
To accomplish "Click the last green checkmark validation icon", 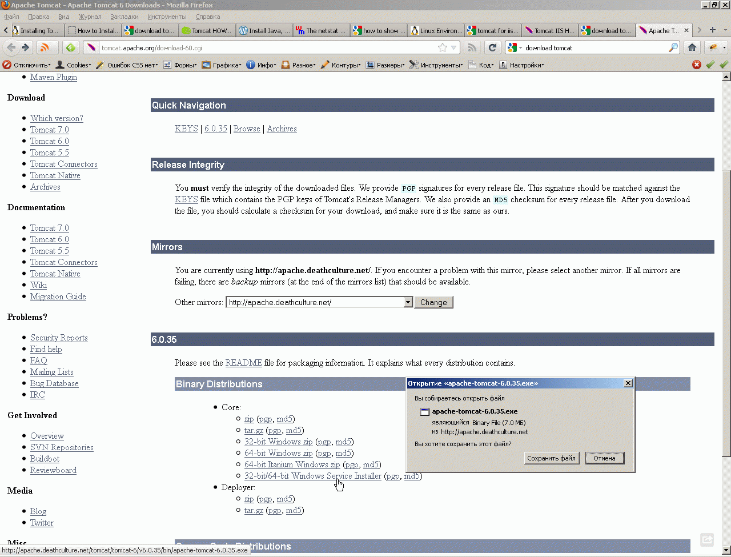I will tap(724, 65).
